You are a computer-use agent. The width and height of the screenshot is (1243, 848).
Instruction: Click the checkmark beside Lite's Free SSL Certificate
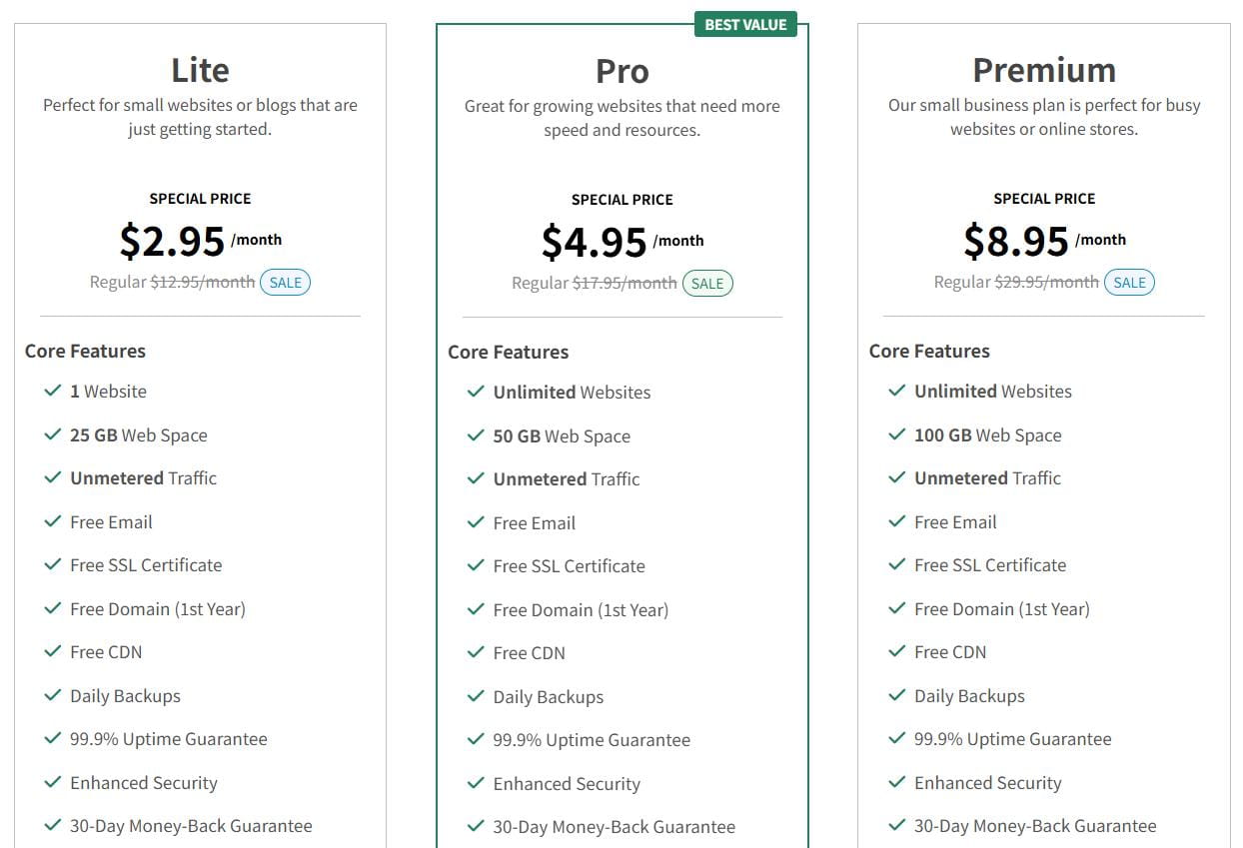point(53,565)
